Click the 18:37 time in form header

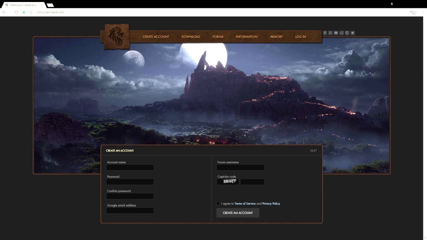click(313, 151)
